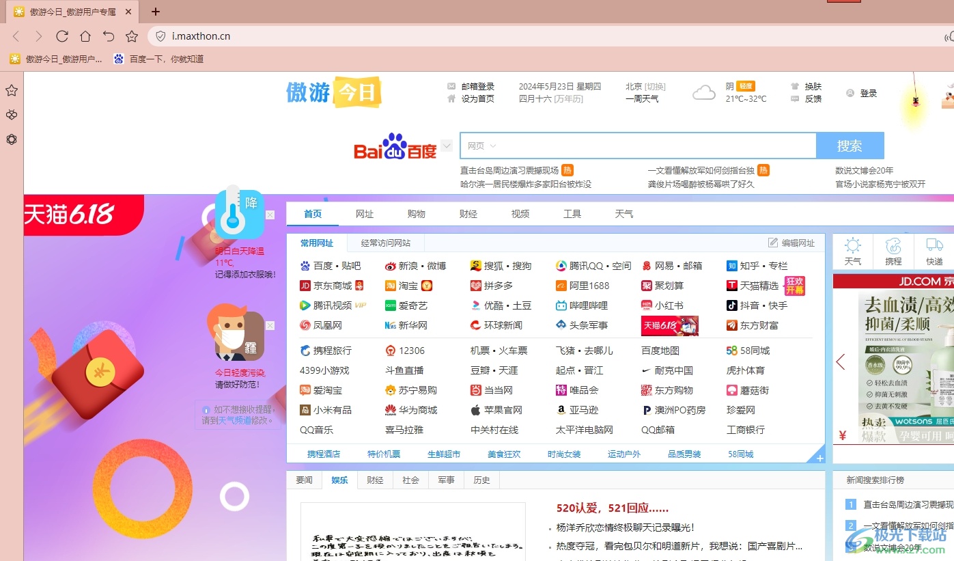954x561 pixels.
Task: Click the 换肤 skin-change shirt icon
Action: [x=795, y=87]
